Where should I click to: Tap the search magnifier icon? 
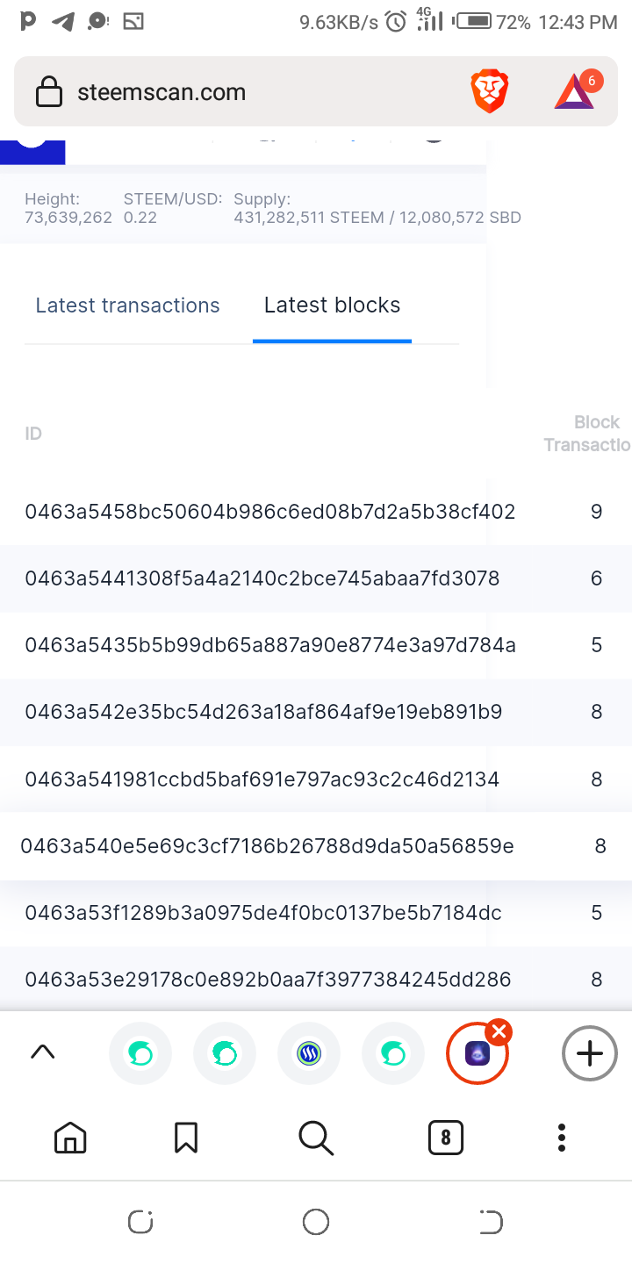click(316, 1138)
